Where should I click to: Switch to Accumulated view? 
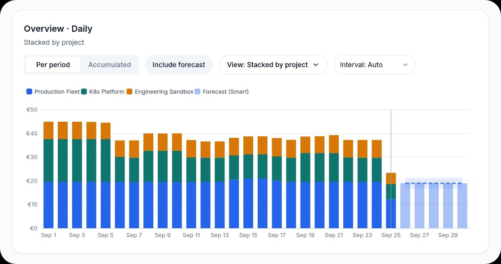click(x=110, y=65)
